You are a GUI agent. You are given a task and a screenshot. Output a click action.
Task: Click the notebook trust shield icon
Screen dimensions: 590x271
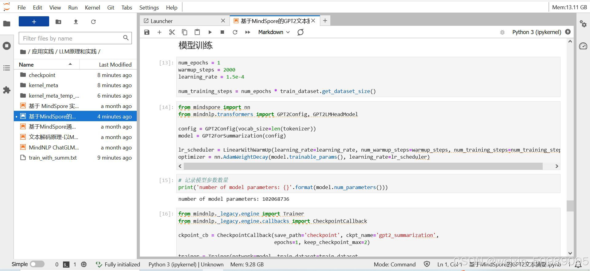coord(427,264)
